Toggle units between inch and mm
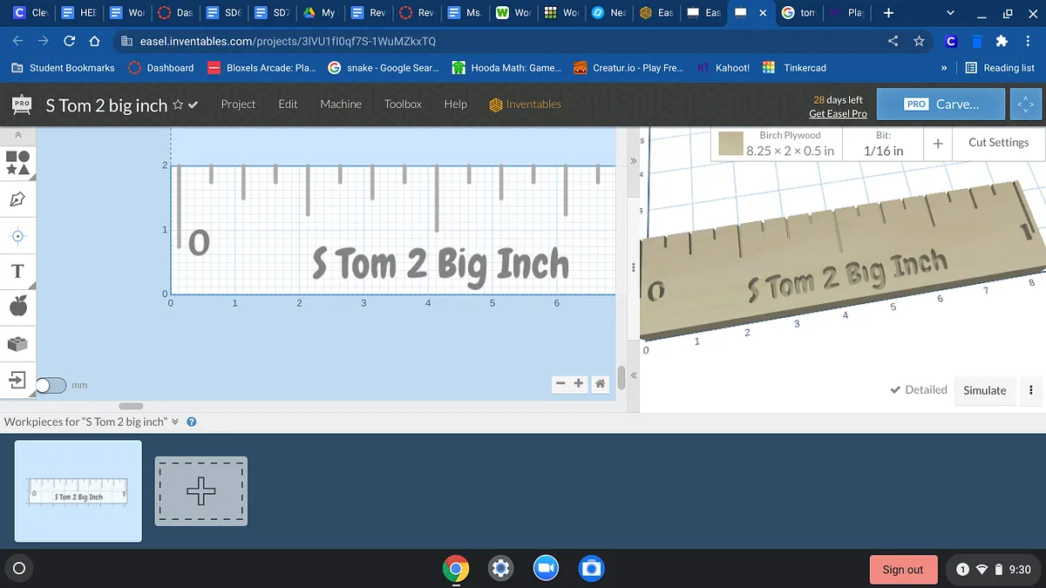1046x588 pixels. 51,385
